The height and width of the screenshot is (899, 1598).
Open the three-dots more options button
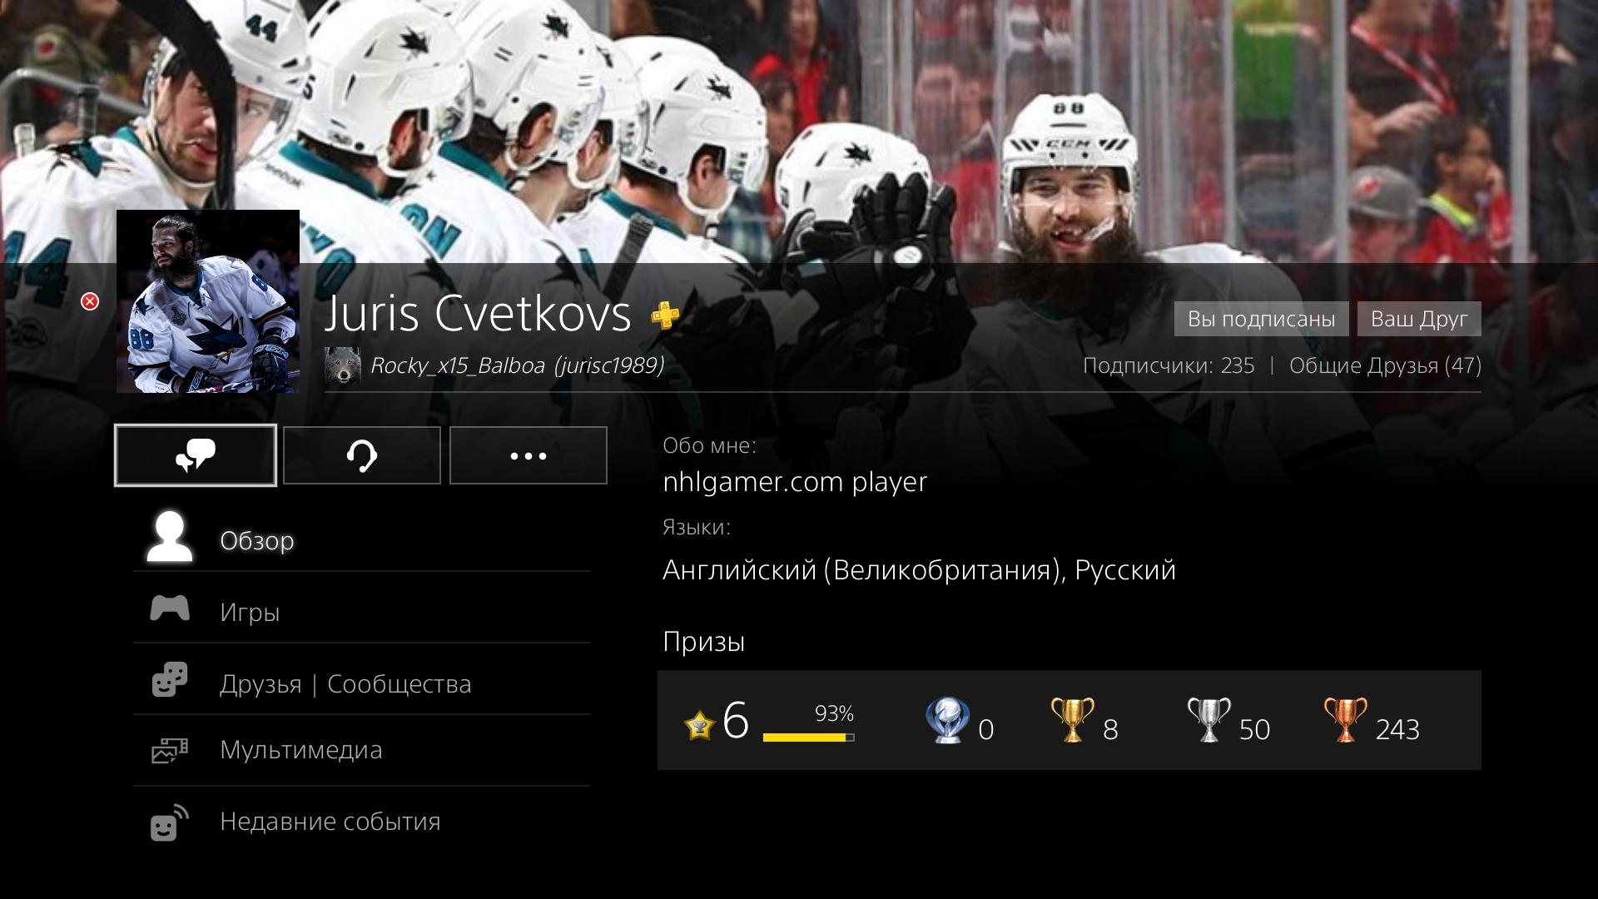(x=529, y=455)
